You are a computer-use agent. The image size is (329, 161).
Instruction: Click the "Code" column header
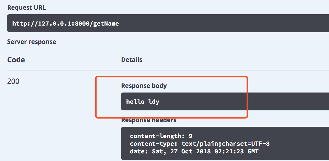[x=16, y=60]
